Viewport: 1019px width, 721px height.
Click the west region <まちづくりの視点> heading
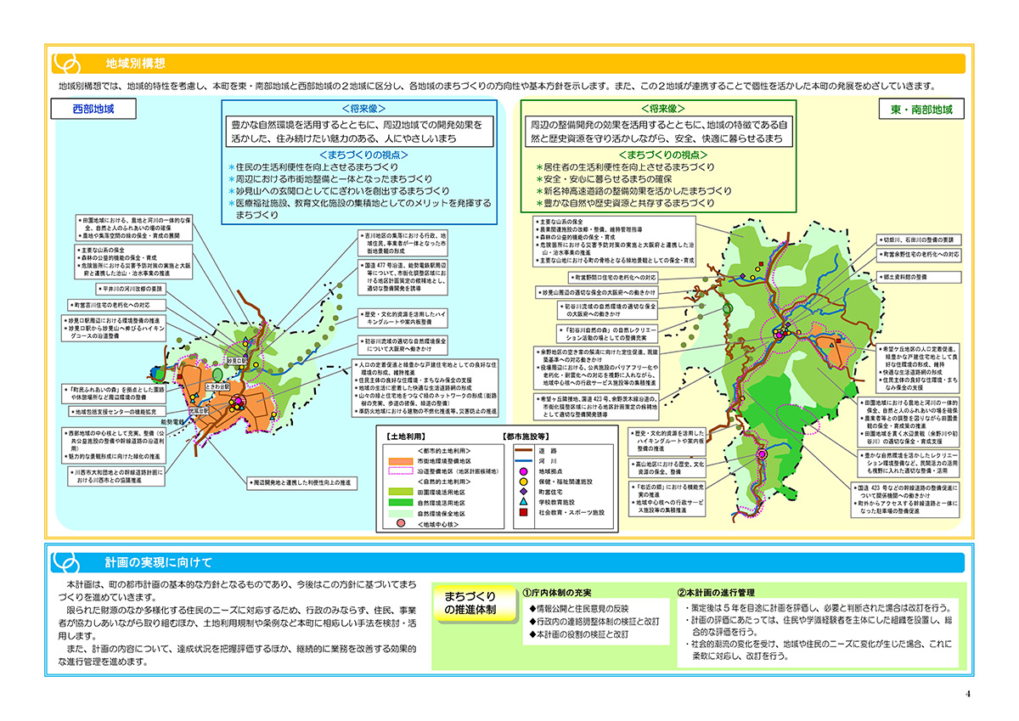pyautogui.click(x=364, y=155)
